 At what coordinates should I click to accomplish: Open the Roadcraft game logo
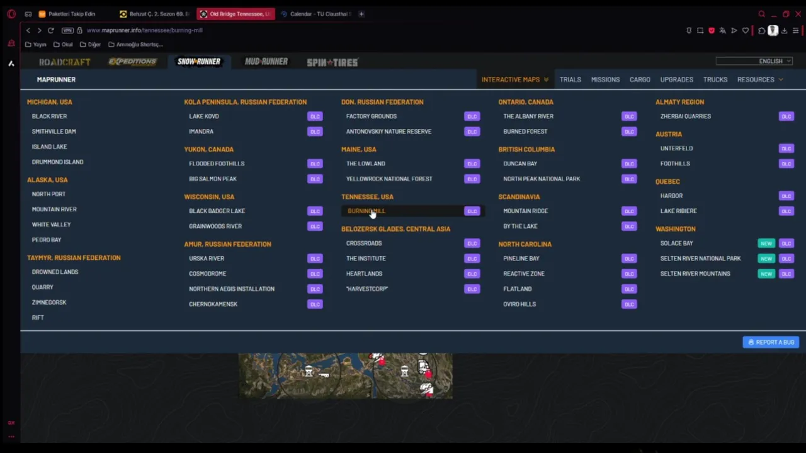tap(65, 62)
